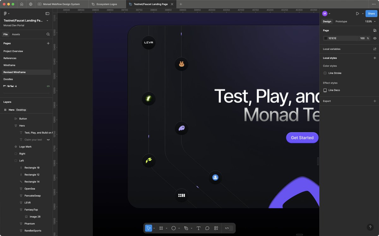Select the Frame tool in the toolbar
This screenshot has width=379, height=236.
tap(161, 228)
